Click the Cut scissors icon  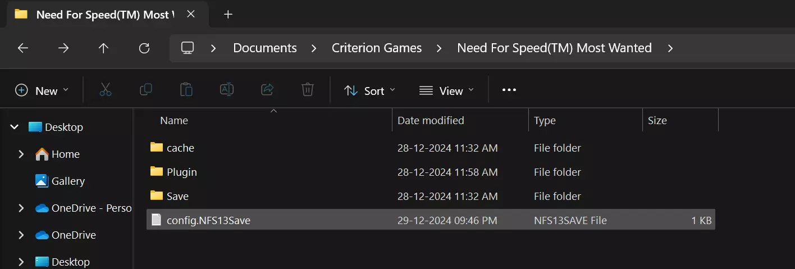coord(106,90)
